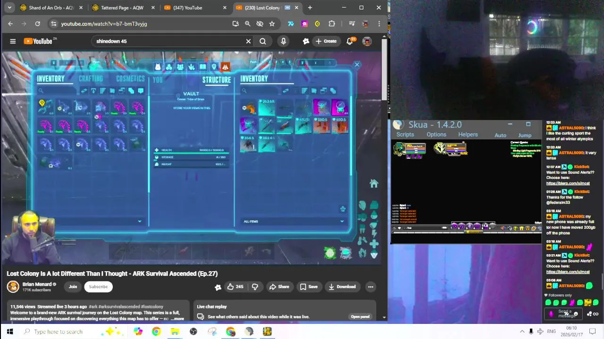This screenshot has height=339, width=604.
Task: Download the video
Action: (342, 287)
